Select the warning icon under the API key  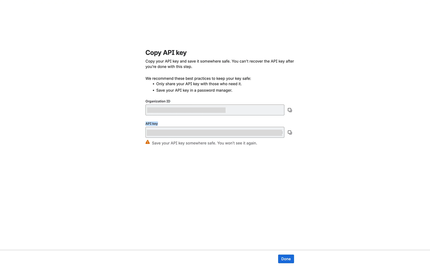click(x=147, y=142)
